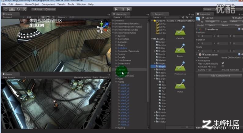Toggle Pivot handle position button

pyautogui.click(x=38, y=9)
